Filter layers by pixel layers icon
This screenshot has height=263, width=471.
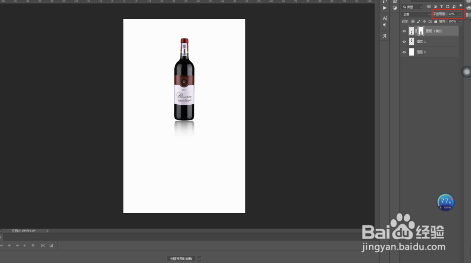click(429, 7)
